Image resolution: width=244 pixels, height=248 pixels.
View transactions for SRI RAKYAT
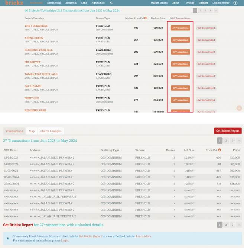[180, 64]
